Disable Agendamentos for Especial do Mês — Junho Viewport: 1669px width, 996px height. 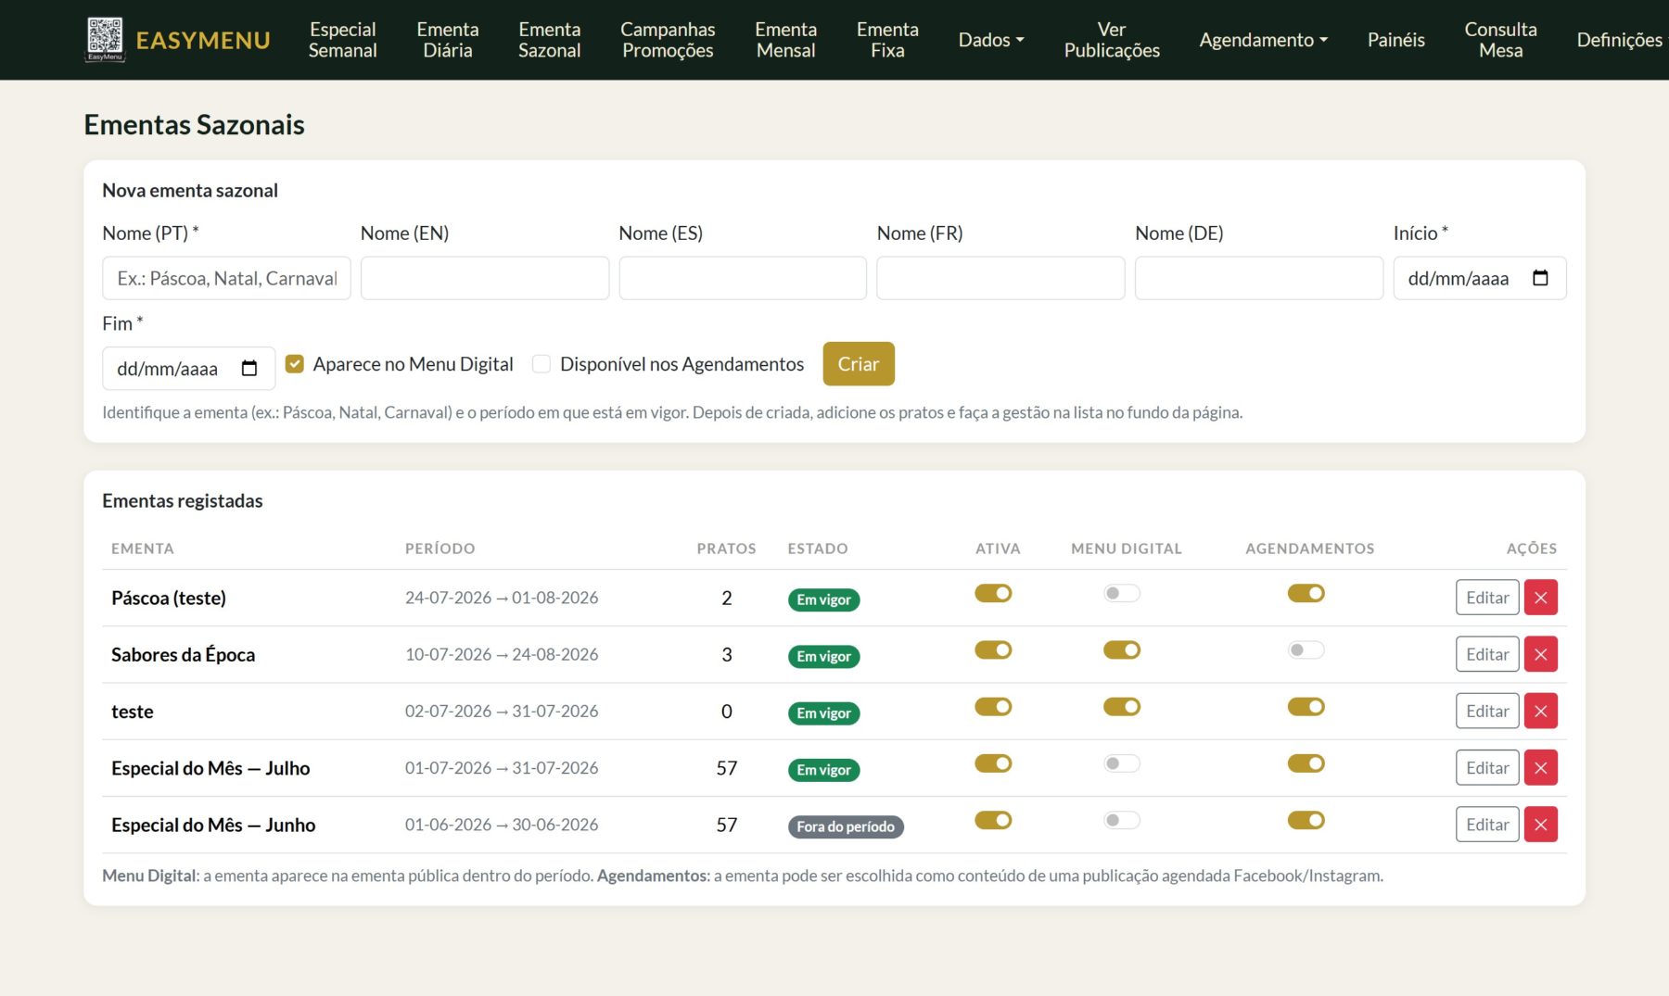(1306, 820)
